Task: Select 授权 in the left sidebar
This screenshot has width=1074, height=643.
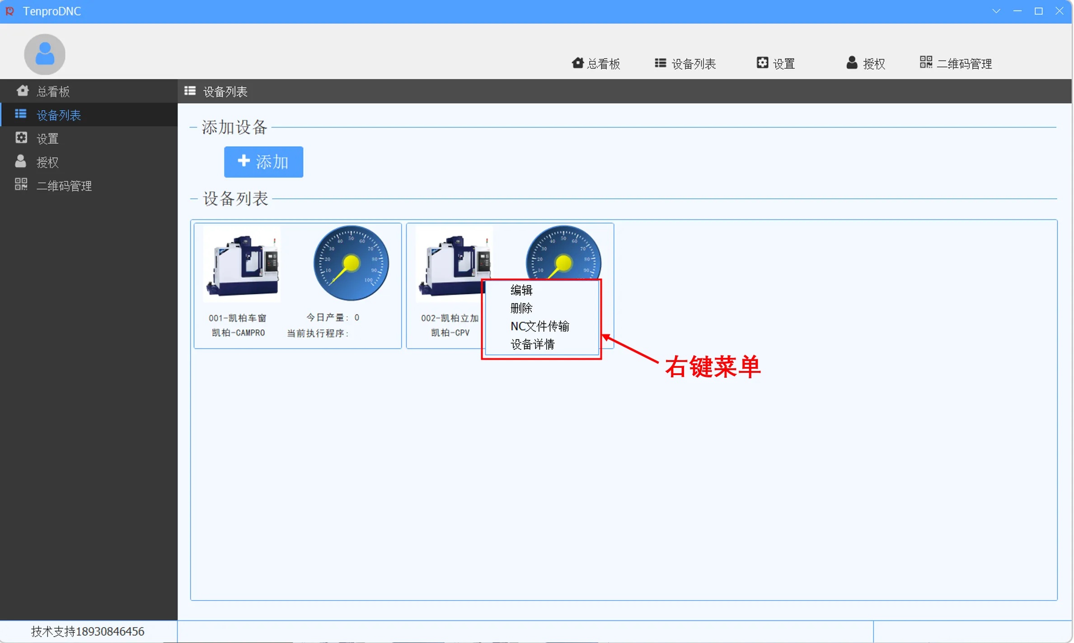Action: click(47, 162)
